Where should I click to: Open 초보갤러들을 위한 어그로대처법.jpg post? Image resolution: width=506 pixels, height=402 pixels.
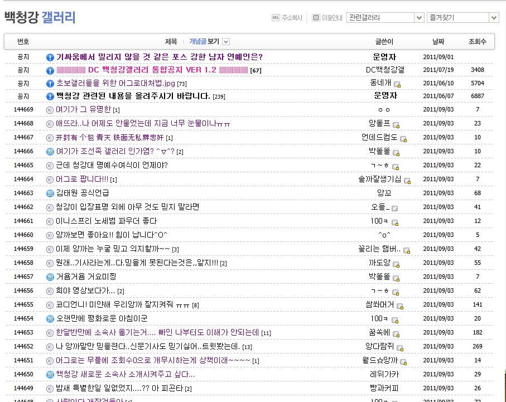(x=115, y=83)
